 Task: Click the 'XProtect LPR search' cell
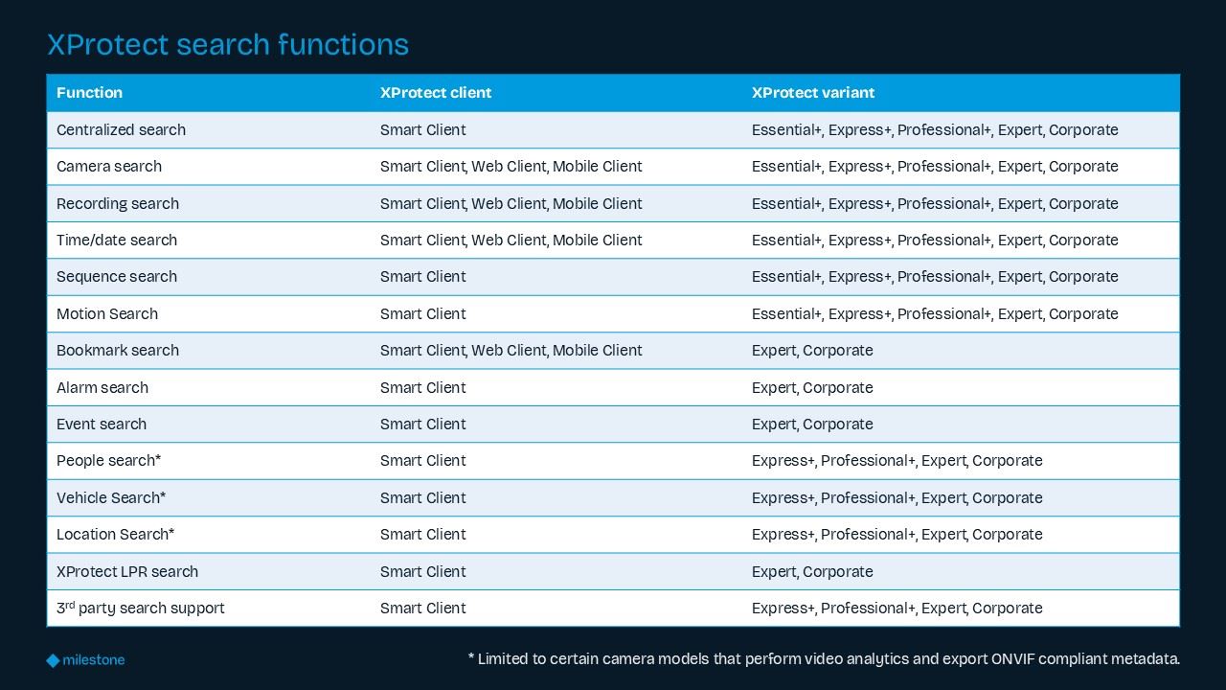coord(127,572)
